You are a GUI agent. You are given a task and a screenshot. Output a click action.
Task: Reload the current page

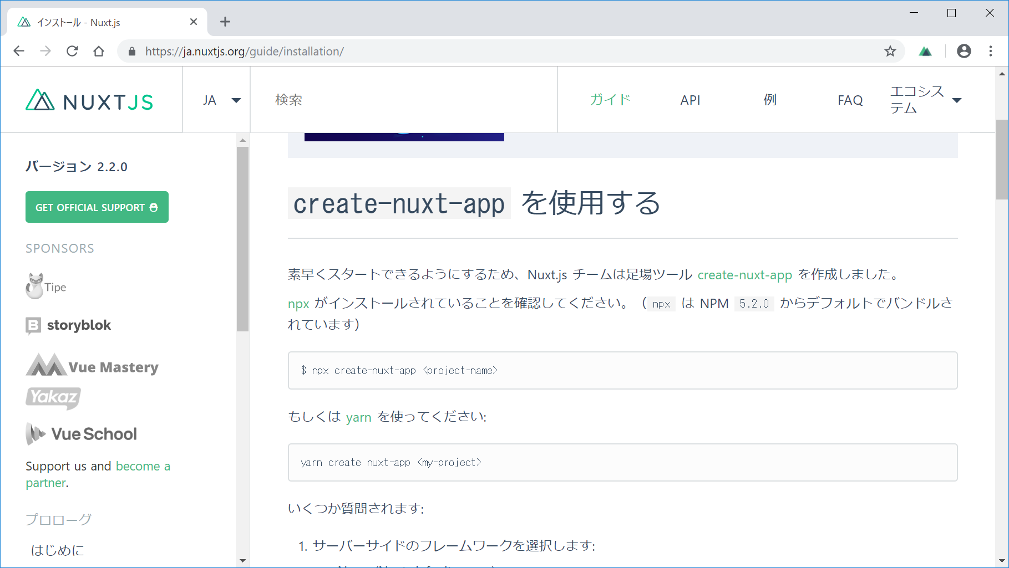coord(72,51)
